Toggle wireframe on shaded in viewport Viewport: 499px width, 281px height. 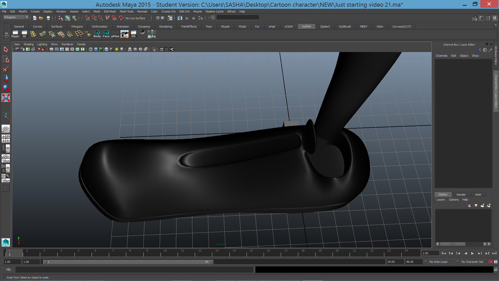[106, 49]
